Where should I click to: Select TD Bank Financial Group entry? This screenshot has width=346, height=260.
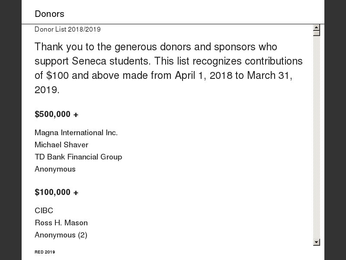(x=78, y=157)
